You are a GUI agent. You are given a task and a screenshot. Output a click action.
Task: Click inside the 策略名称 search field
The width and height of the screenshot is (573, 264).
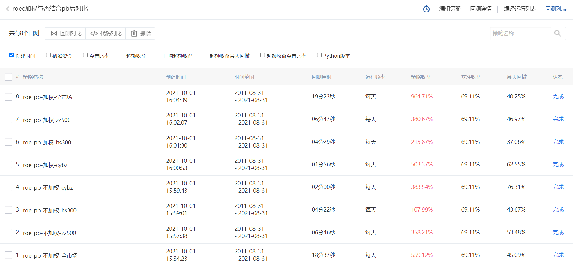point(521,34)
